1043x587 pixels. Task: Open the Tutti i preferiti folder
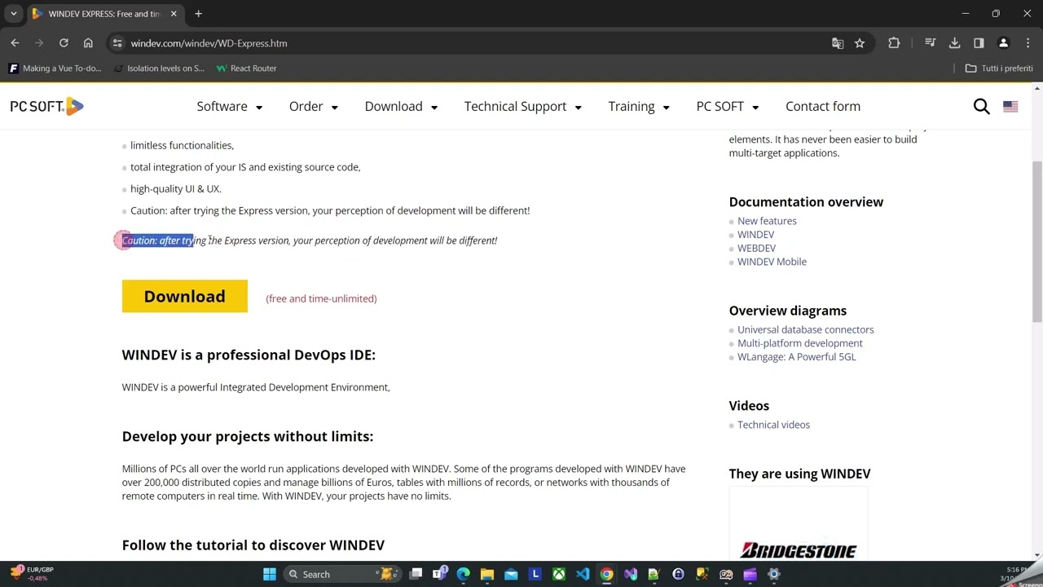(999, 68)
